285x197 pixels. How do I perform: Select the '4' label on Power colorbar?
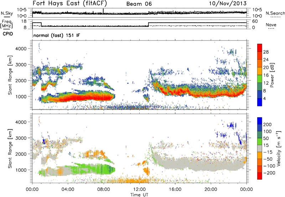tap(265, 98)
